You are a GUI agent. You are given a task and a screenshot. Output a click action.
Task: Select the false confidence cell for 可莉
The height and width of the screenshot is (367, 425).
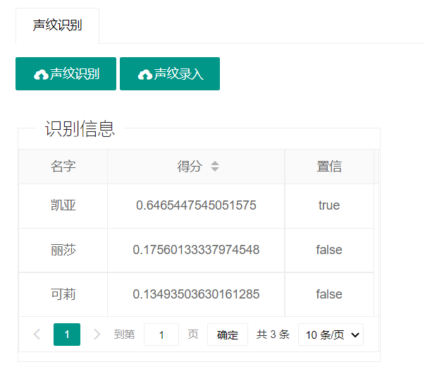pos(329,294)
